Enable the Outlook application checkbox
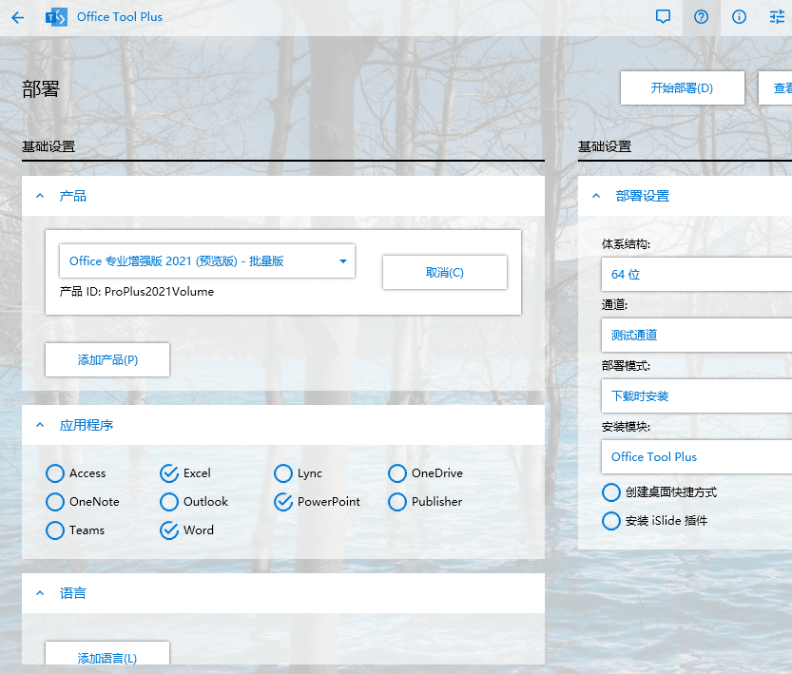792x674 pixels. 169,502
